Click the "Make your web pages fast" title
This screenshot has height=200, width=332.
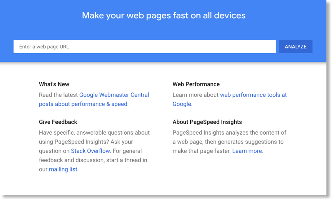tap(164, 16)
